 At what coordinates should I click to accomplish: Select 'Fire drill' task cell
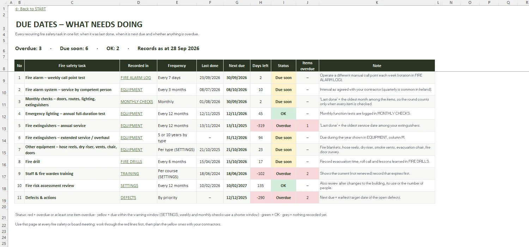click(72, 162)
